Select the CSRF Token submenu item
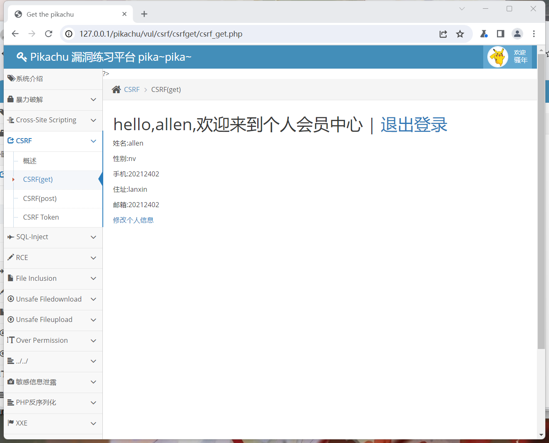This screenshot has width=549, height=443. pos(41,217)
